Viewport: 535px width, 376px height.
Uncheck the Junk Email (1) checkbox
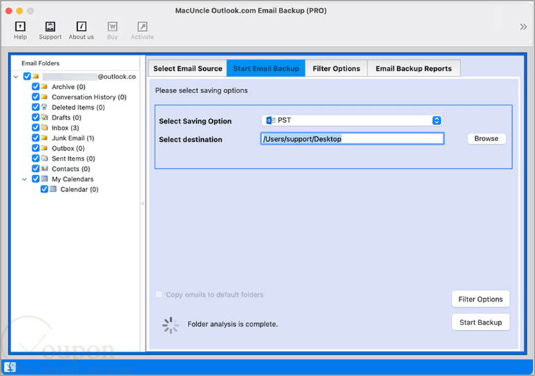click(35, 138)
